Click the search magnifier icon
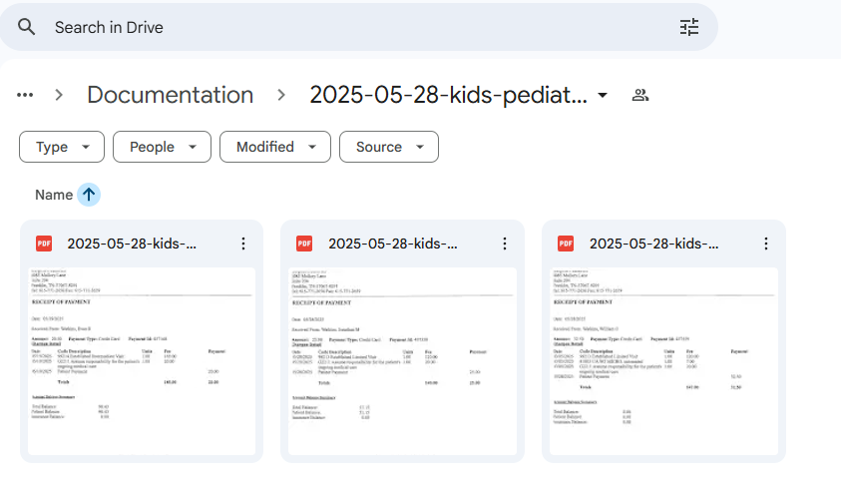This screenshot has width=841, height=495. (x=27, y=28)
